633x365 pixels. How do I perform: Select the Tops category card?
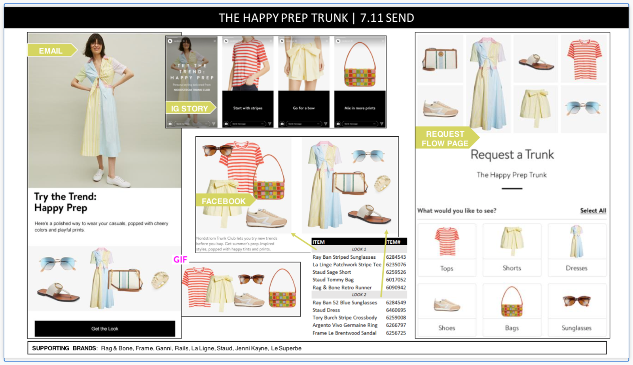coord(447,250)
